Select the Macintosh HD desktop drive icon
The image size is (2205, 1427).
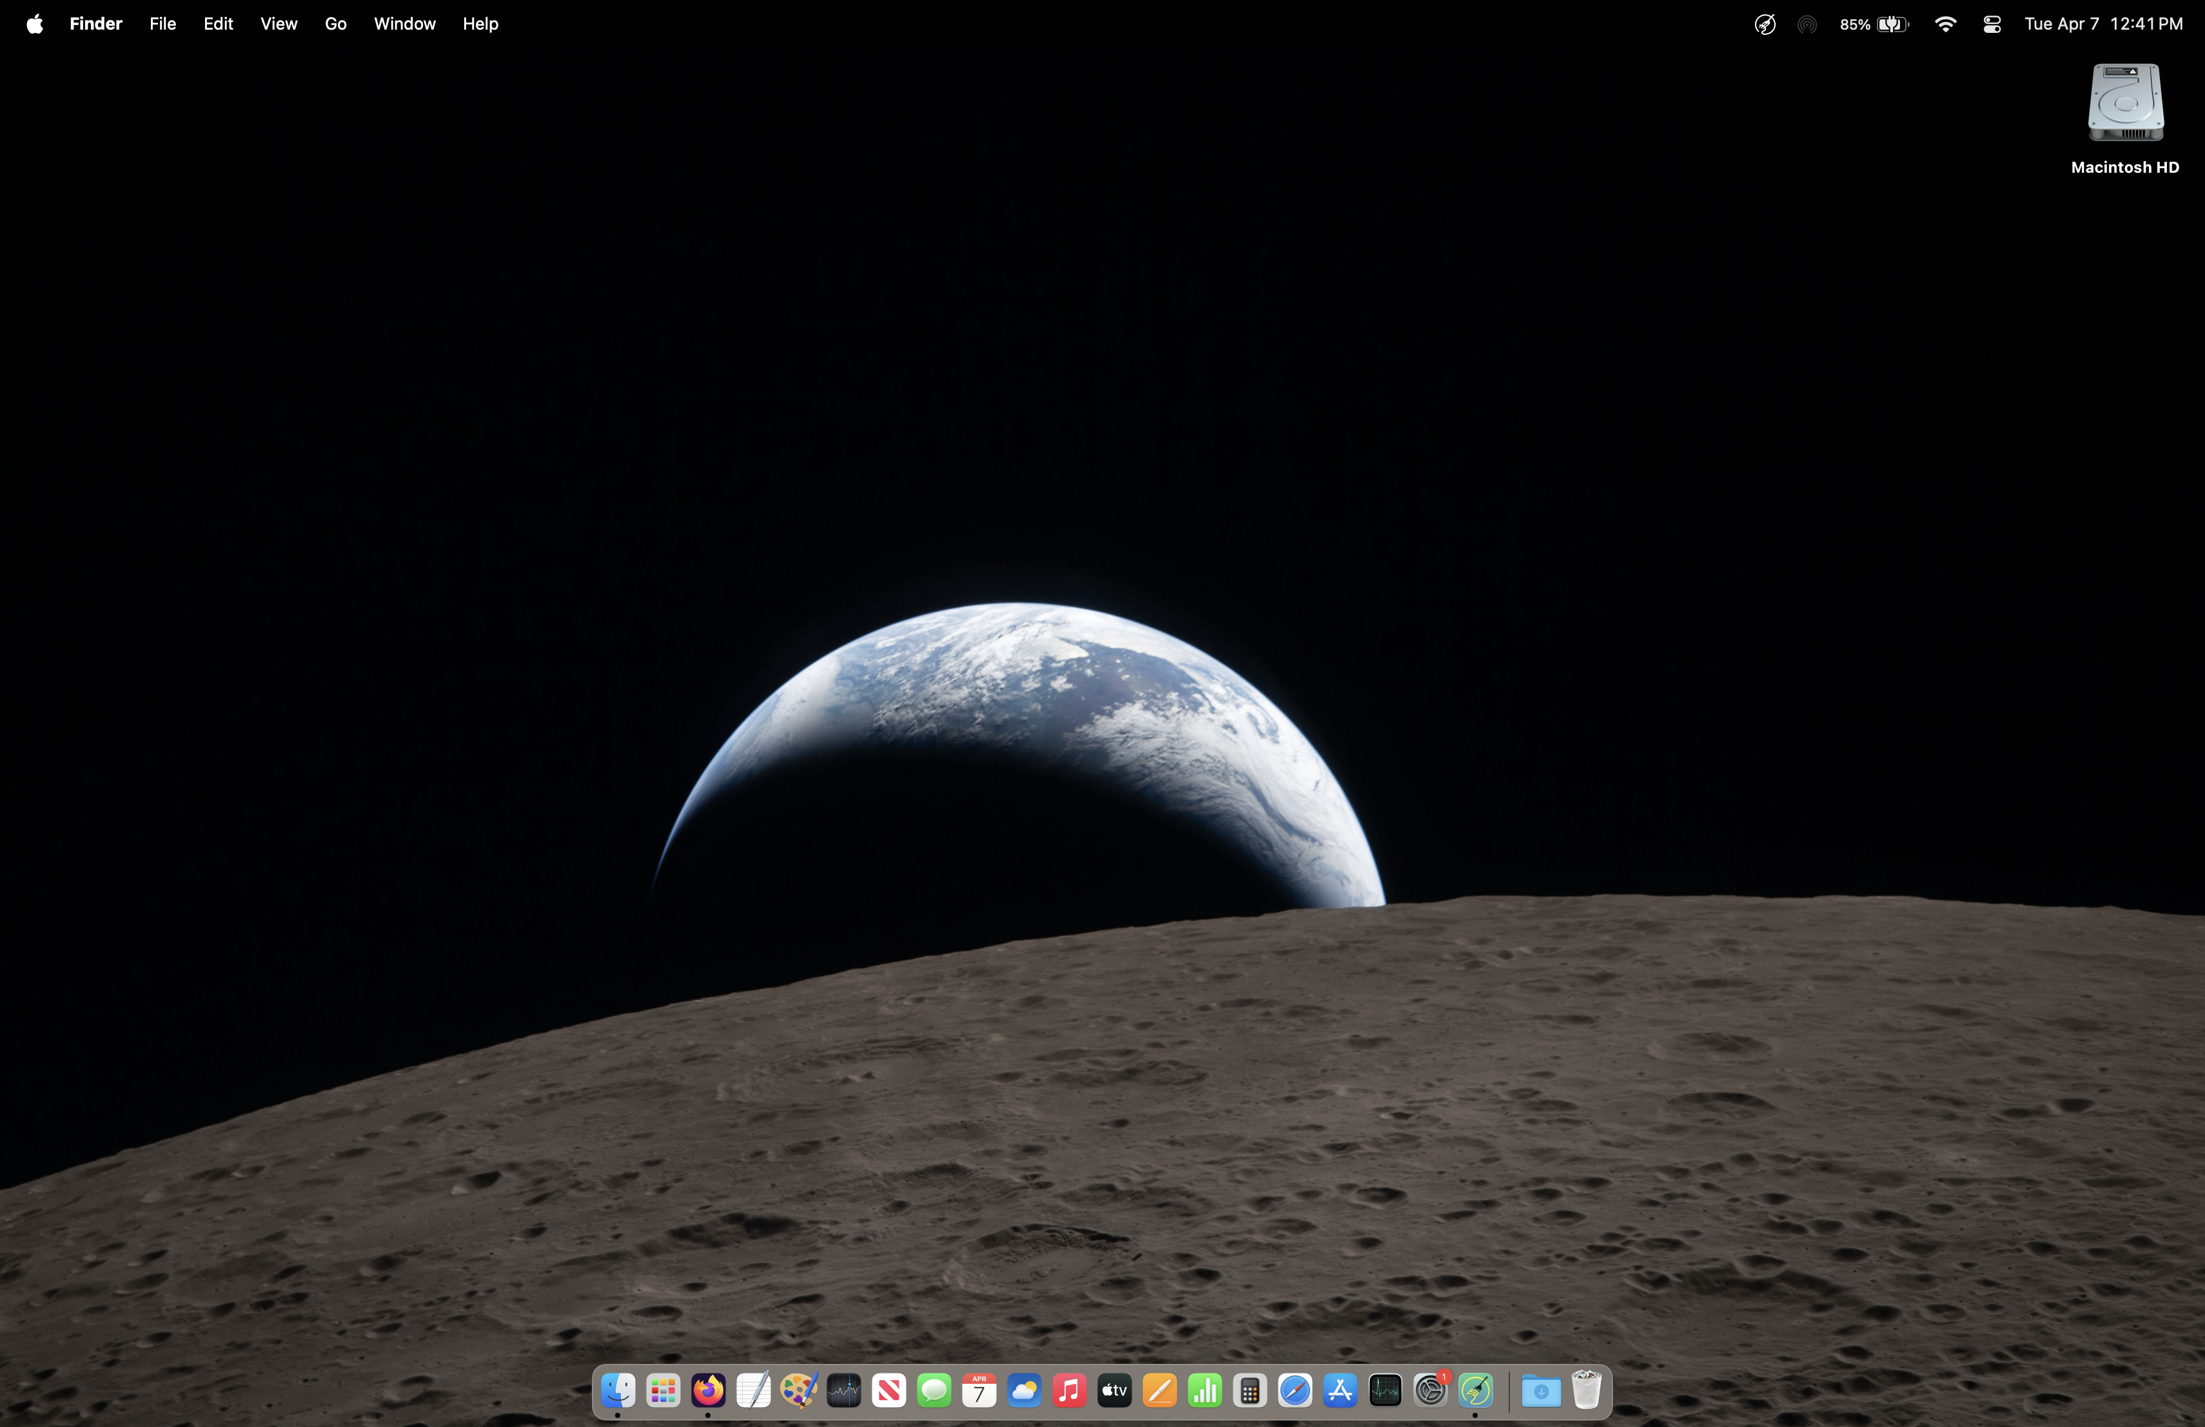tap(2125, 102)
